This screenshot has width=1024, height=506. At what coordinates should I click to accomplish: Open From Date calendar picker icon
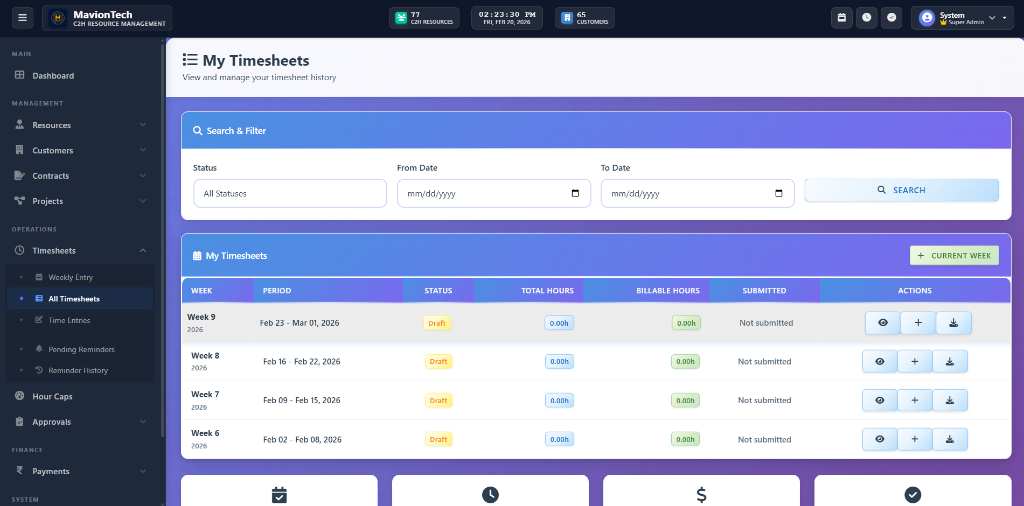pyautogui.click(x=575, y=193)
